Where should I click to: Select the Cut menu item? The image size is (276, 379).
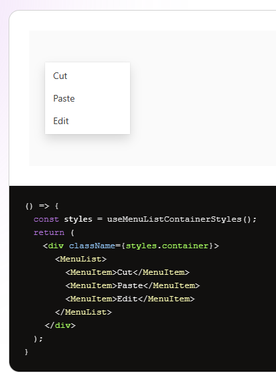pyautogui.click(x=88, y=76)
